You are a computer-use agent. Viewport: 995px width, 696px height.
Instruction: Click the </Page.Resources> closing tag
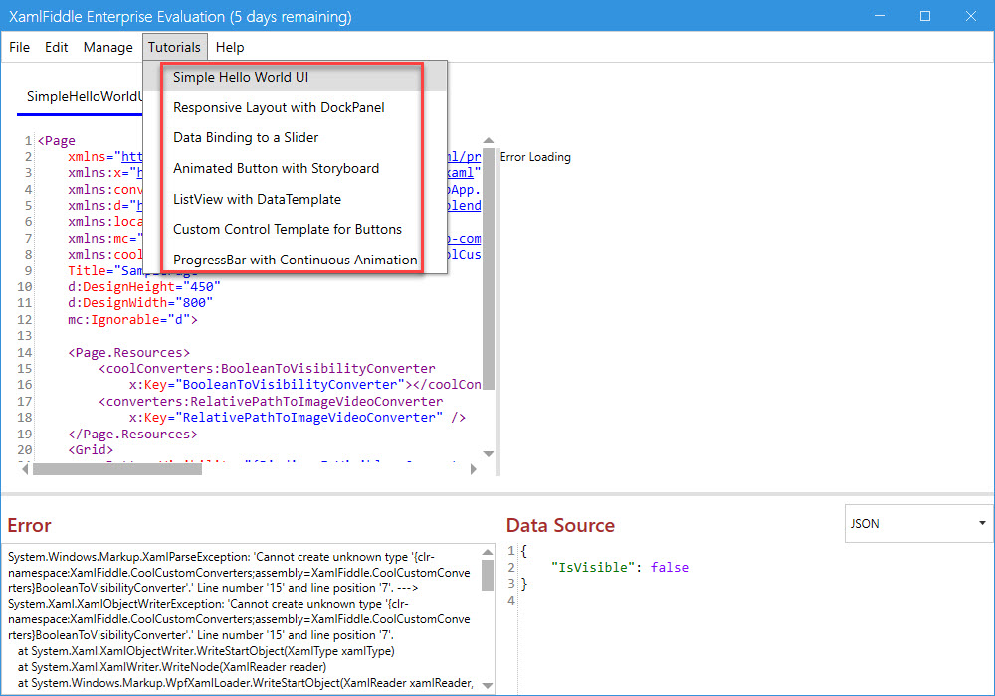pyautogui.click(x=132, y=435)
